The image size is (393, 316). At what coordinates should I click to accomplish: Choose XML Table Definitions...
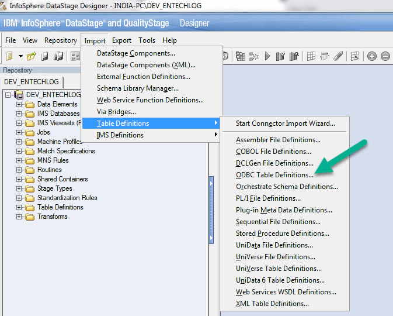tap(285, 304)
